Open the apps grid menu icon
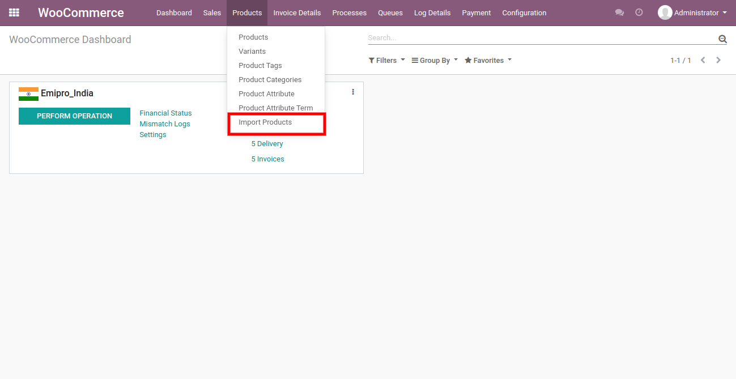736x379 pixels. click(14, 12)
